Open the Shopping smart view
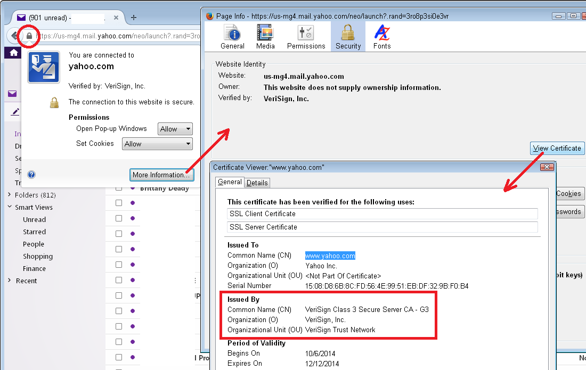586x370 pixels. tap(38, 257)
